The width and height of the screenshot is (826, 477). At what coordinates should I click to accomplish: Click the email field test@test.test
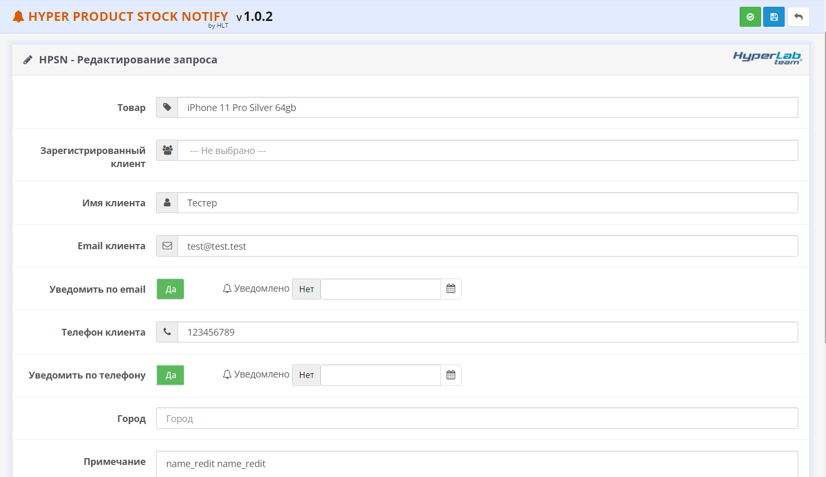pos(487,246)
